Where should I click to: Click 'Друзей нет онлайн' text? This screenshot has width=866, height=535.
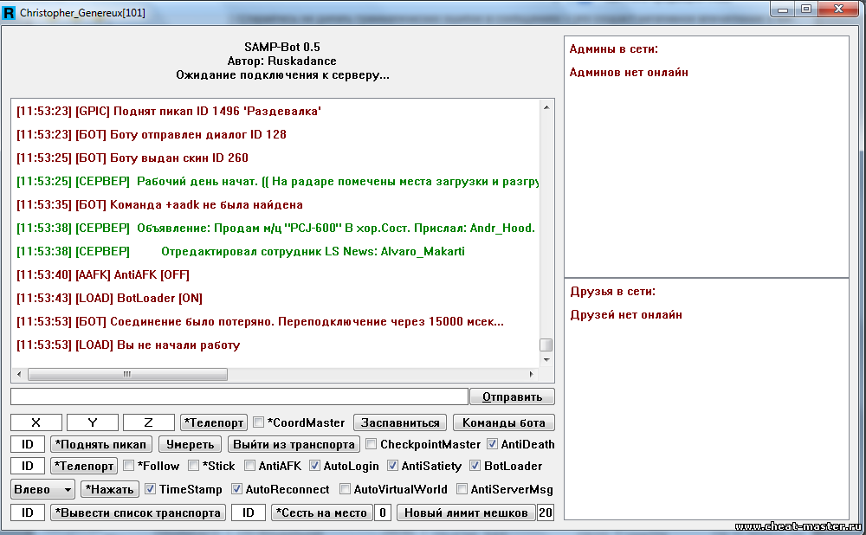pos(626,314)
